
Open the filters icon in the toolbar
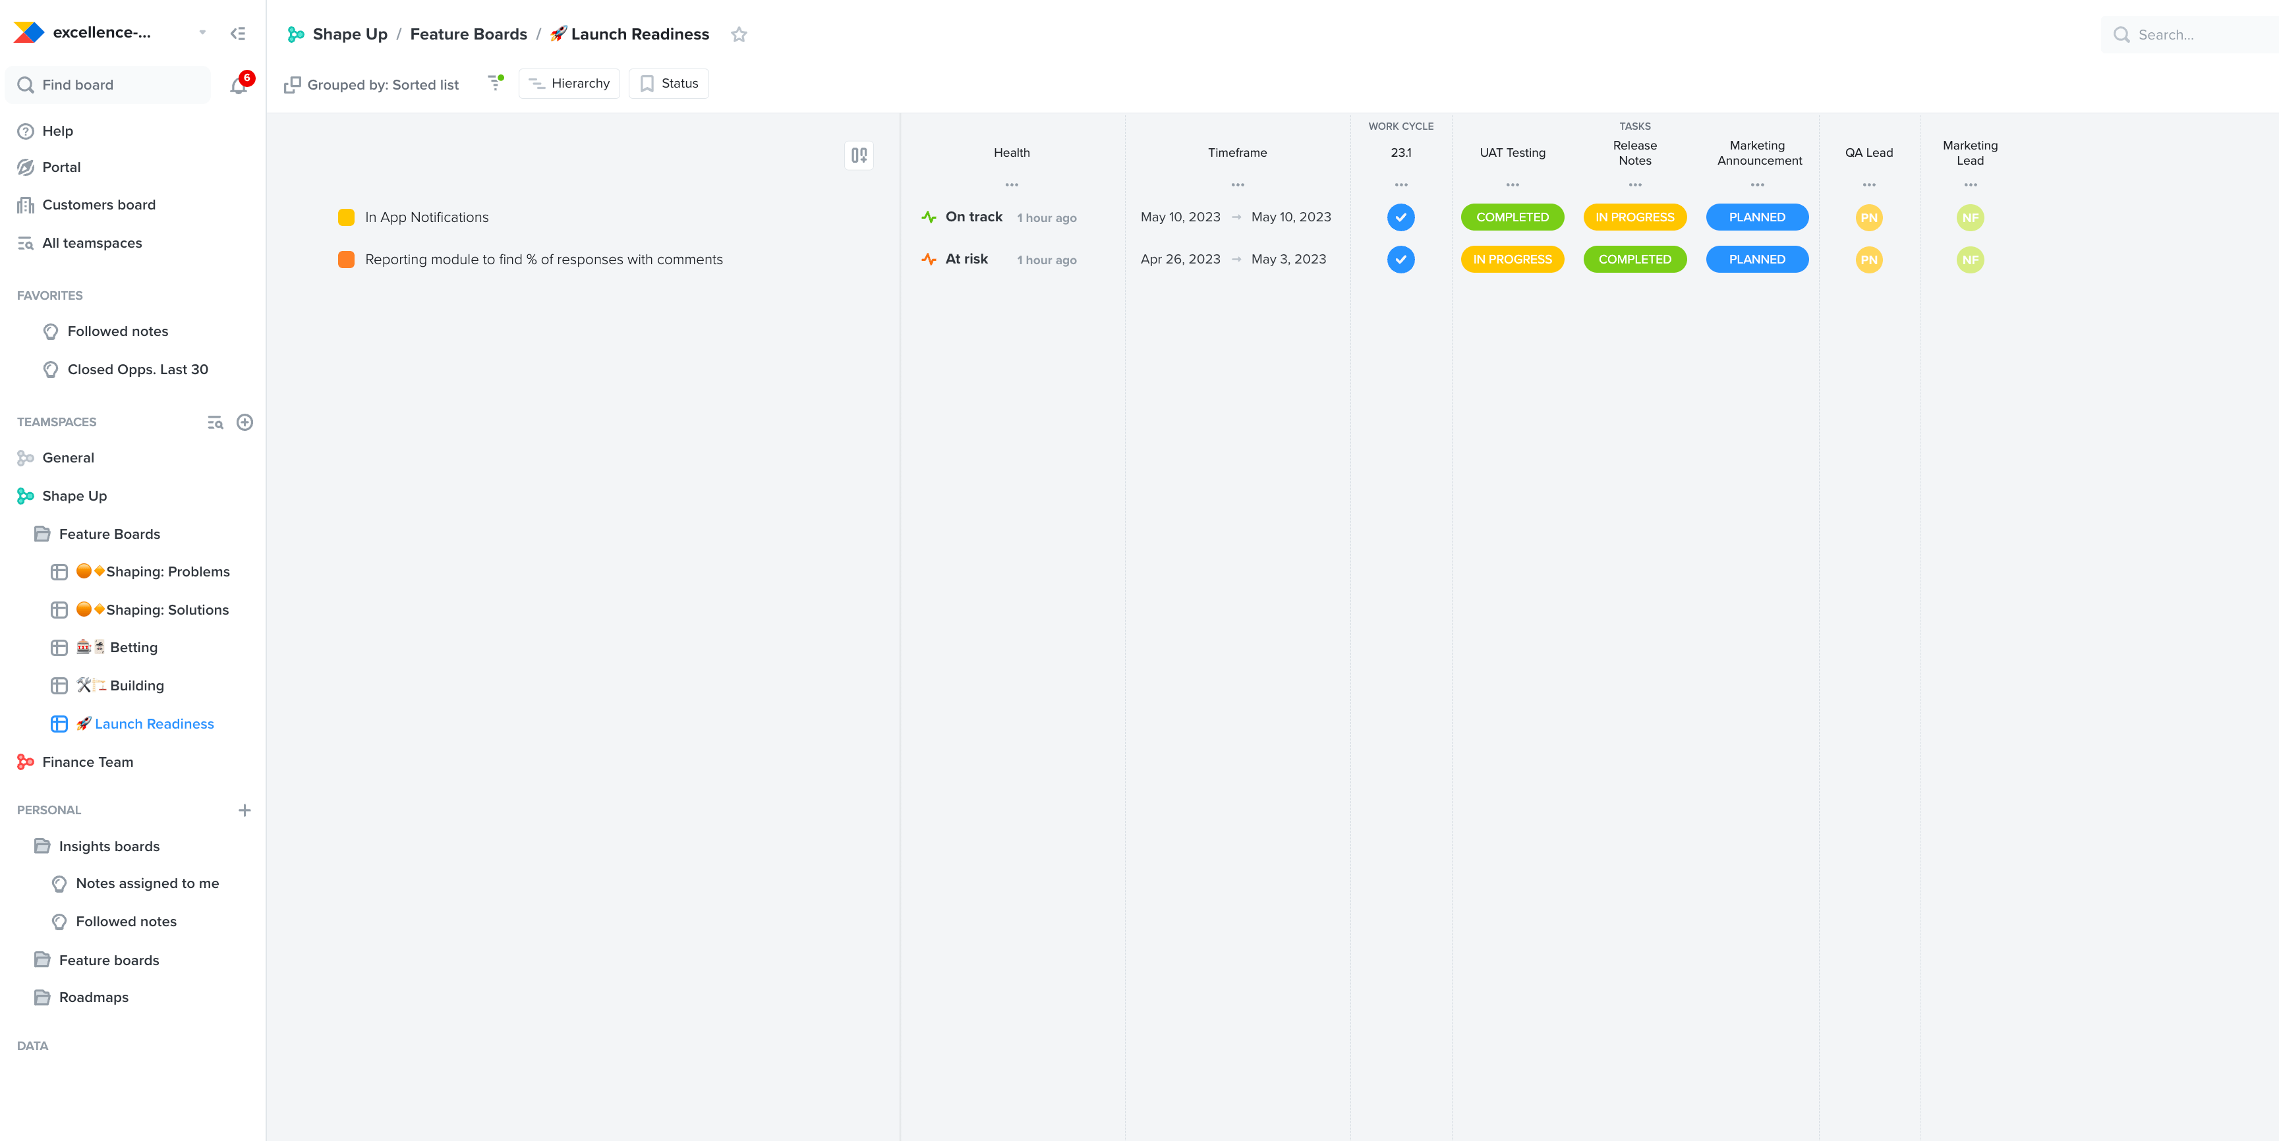pyautogui.click(x=496, y=82)
